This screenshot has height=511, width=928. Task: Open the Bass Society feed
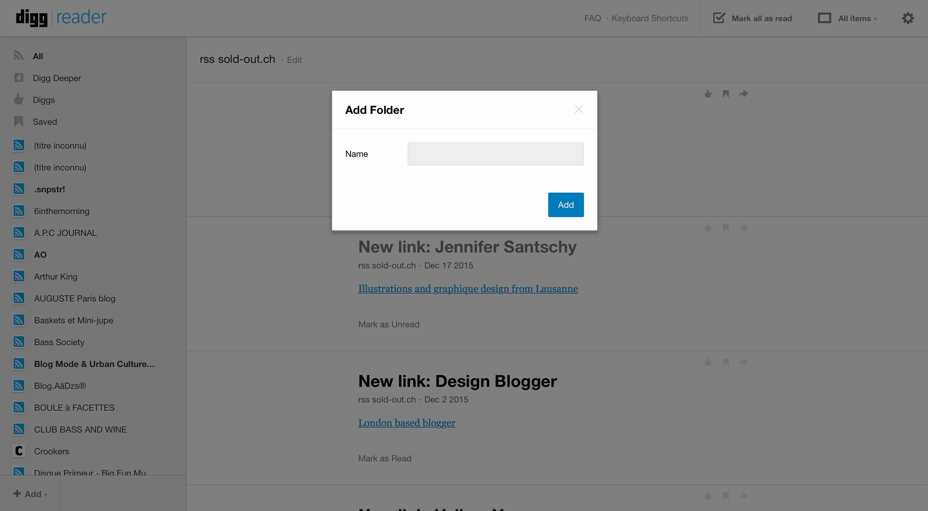click(x=59, y=342)
